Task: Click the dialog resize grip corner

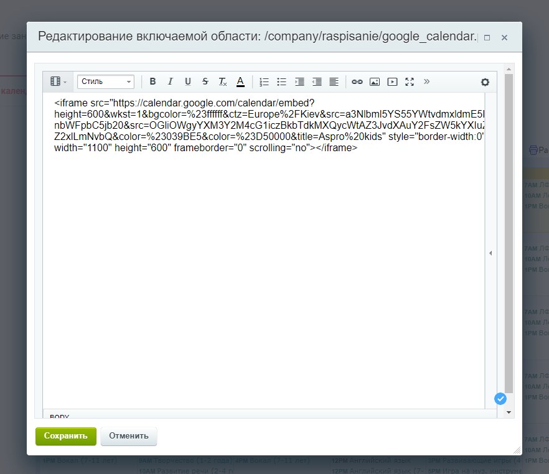Action: click(517, 450)
